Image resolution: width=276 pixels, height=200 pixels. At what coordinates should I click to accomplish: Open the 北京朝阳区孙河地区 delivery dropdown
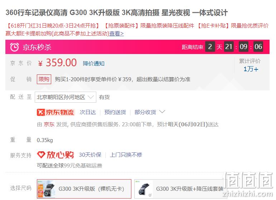tap(66, 97)
